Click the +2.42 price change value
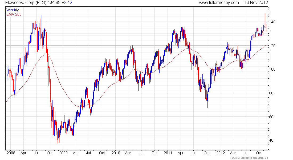This screenshot has height=160, width=293. tap(67, 3)
